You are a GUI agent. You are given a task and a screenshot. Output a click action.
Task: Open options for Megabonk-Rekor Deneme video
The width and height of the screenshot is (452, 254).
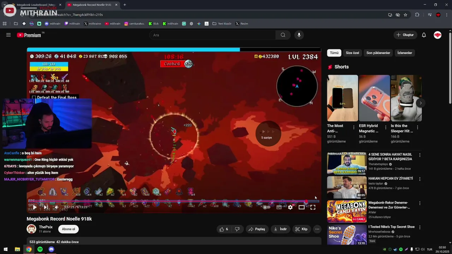pyautogui.click(x=420, y=203)
